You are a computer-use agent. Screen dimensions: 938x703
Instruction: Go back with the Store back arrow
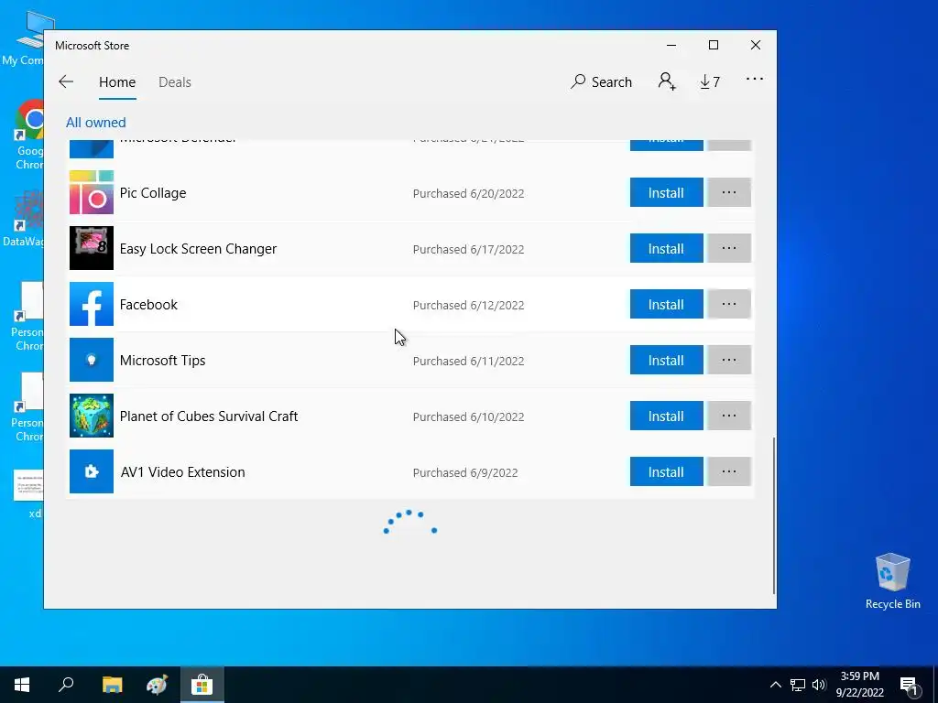pos(66,81)
